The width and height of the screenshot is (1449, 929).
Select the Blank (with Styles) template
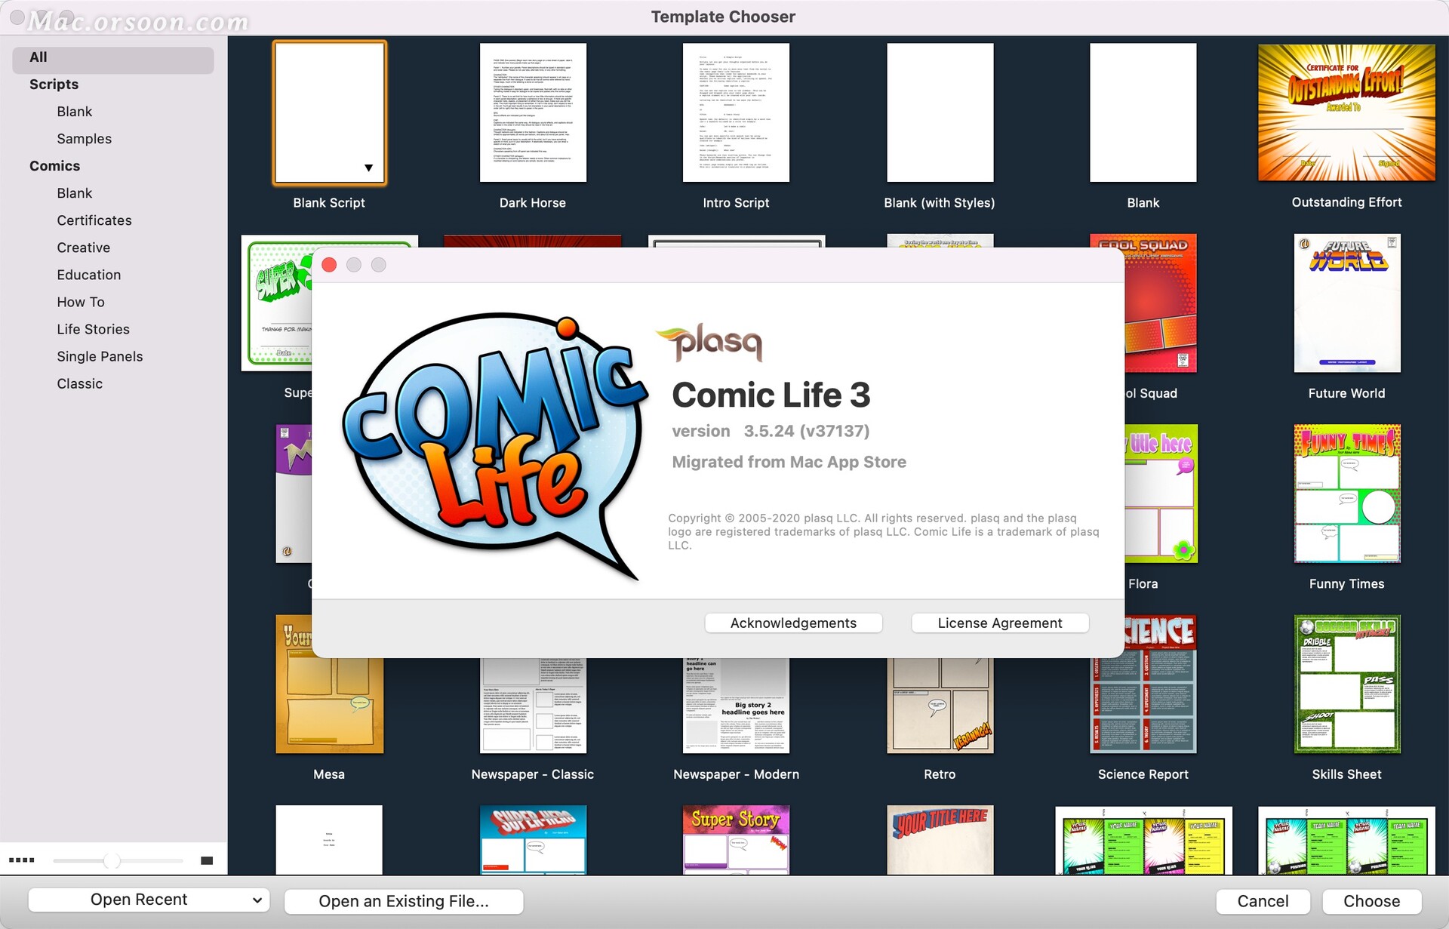pos(940,112)
